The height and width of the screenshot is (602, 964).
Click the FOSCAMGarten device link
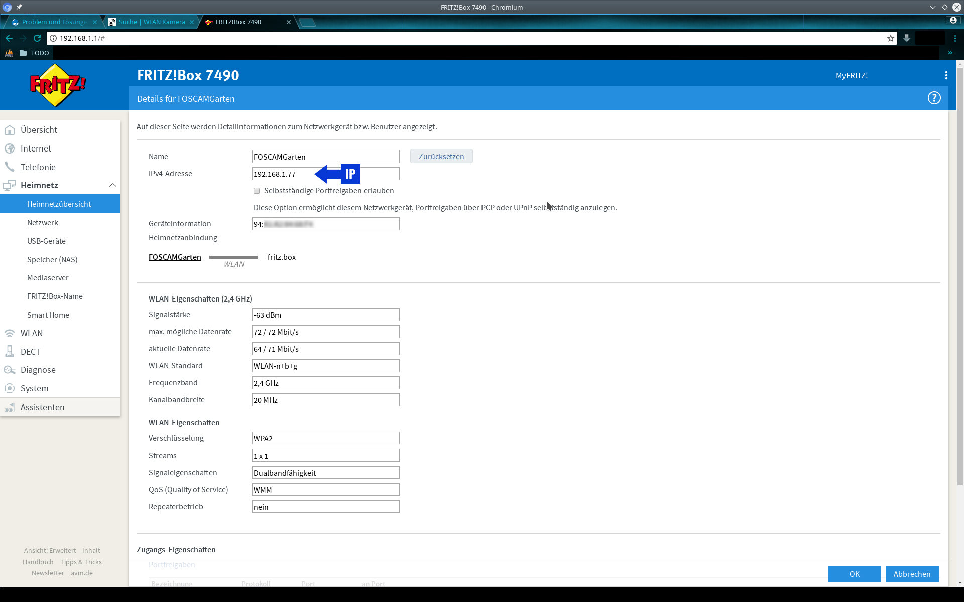tap(175, 257)
